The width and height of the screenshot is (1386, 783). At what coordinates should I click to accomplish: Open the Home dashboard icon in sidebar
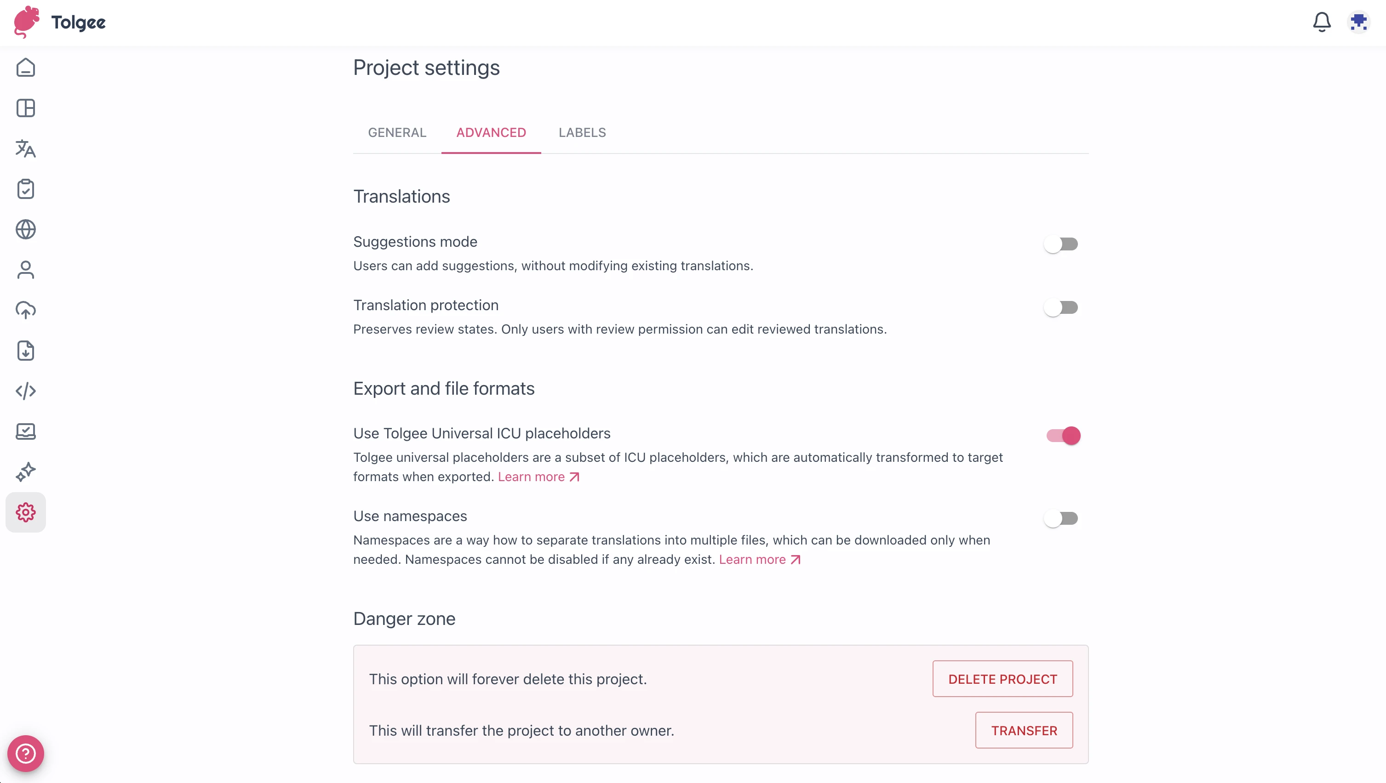25,68
